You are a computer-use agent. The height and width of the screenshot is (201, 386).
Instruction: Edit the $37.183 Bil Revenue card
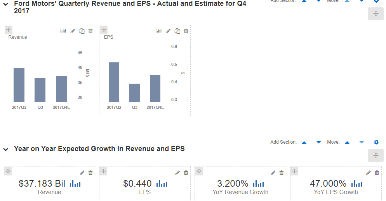click(x=82, y=173)
